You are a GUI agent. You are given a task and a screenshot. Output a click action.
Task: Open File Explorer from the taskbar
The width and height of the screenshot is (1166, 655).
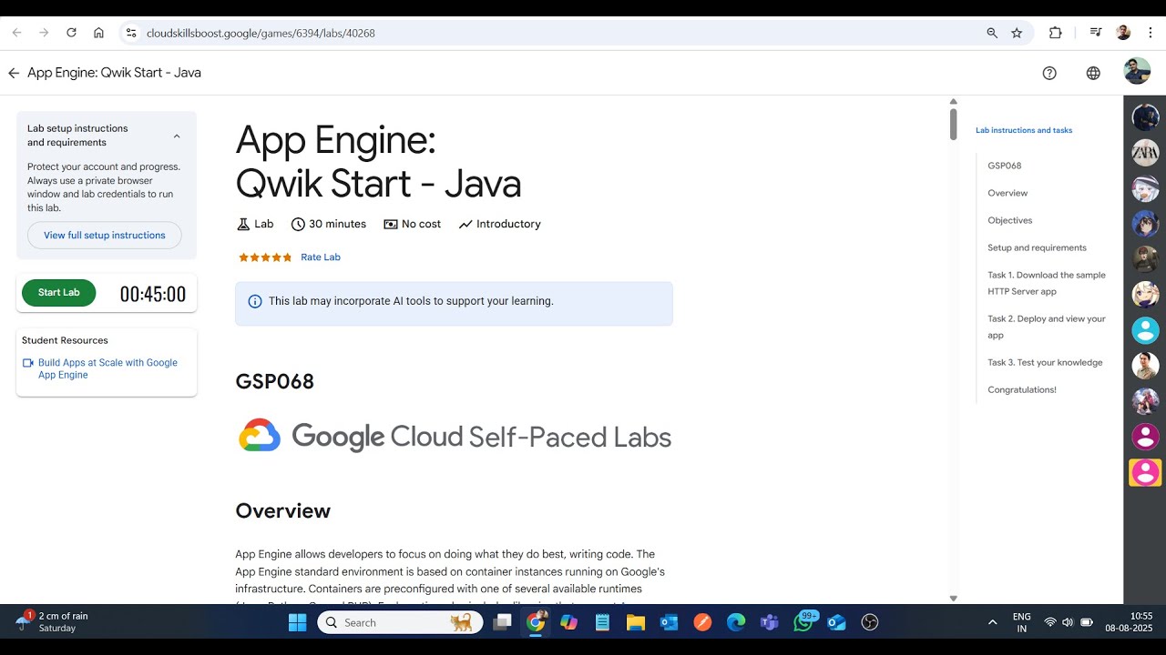tap(635, 622)
